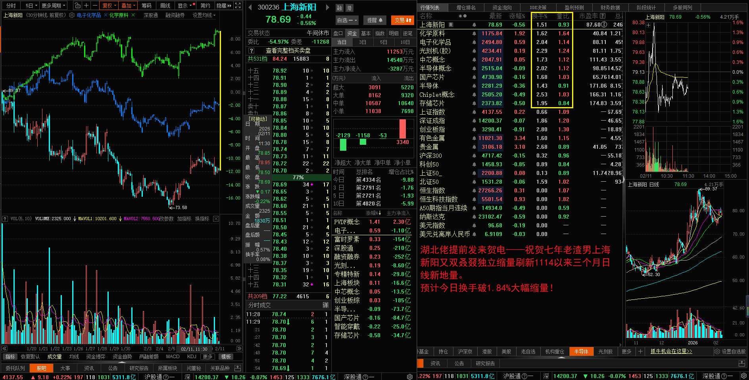Select the 3日 fund flow tab
This screenshot has width=749, height=380.
[363, 42]
